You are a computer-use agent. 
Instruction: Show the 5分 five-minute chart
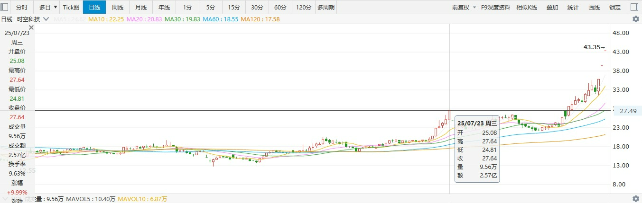tap(211, 7)
